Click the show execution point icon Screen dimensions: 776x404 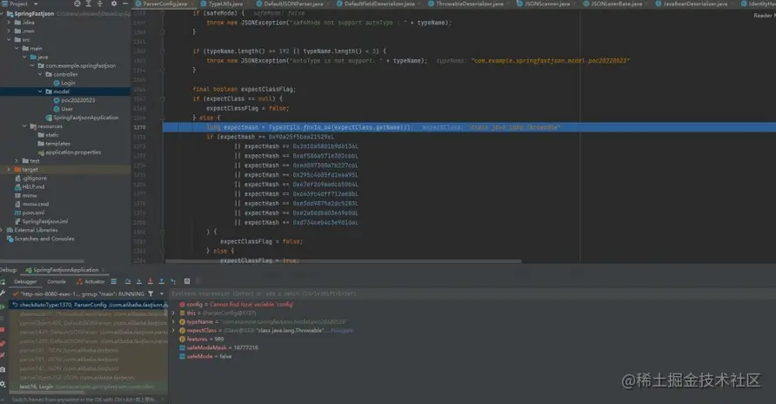coord(114,281)
